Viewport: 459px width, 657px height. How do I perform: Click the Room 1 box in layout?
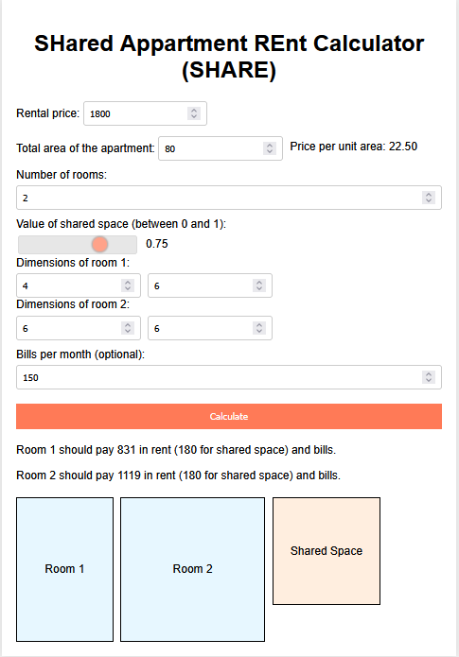(64, 569)
